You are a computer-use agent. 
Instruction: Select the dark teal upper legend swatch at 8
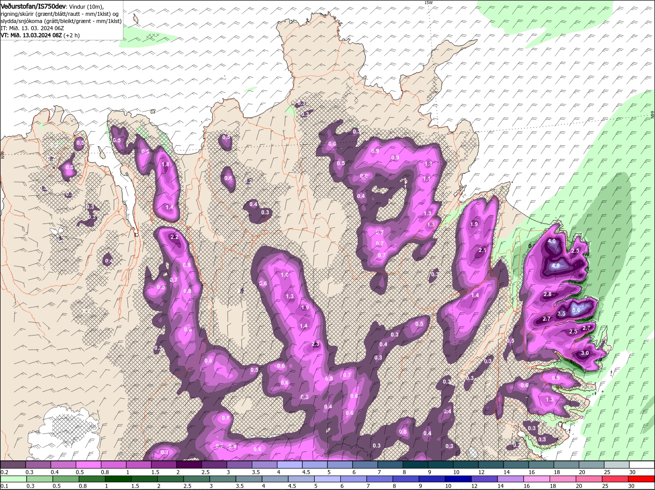(416, 464)
